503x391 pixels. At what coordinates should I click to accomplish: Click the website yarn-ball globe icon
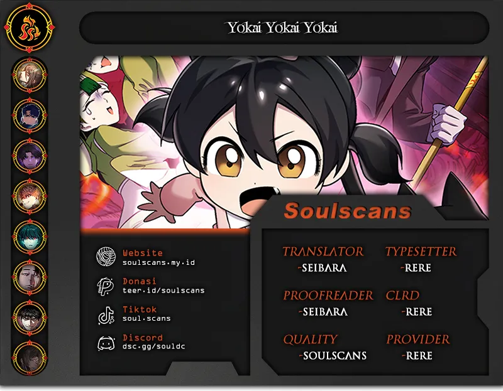tap(106, 257)
